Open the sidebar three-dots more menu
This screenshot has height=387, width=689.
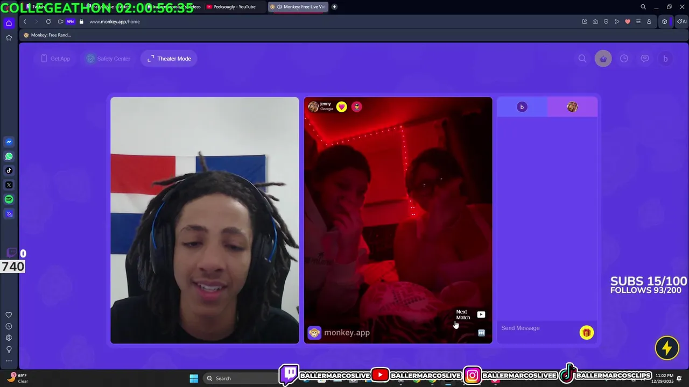(9, 361)
